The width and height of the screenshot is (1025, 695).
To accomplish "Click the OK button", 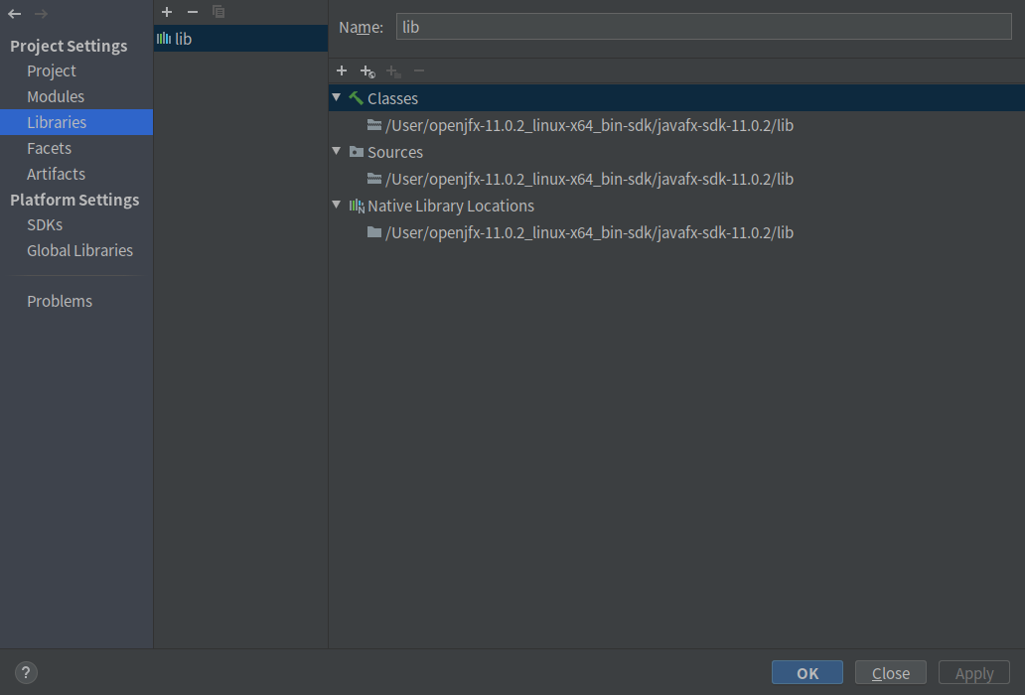I will pos(806,672).
